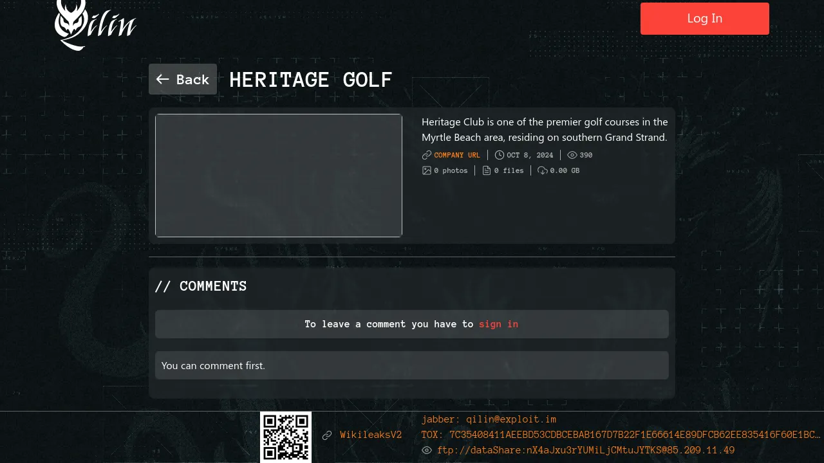
Task: Select the TOX ID text line
Action: 621,435
